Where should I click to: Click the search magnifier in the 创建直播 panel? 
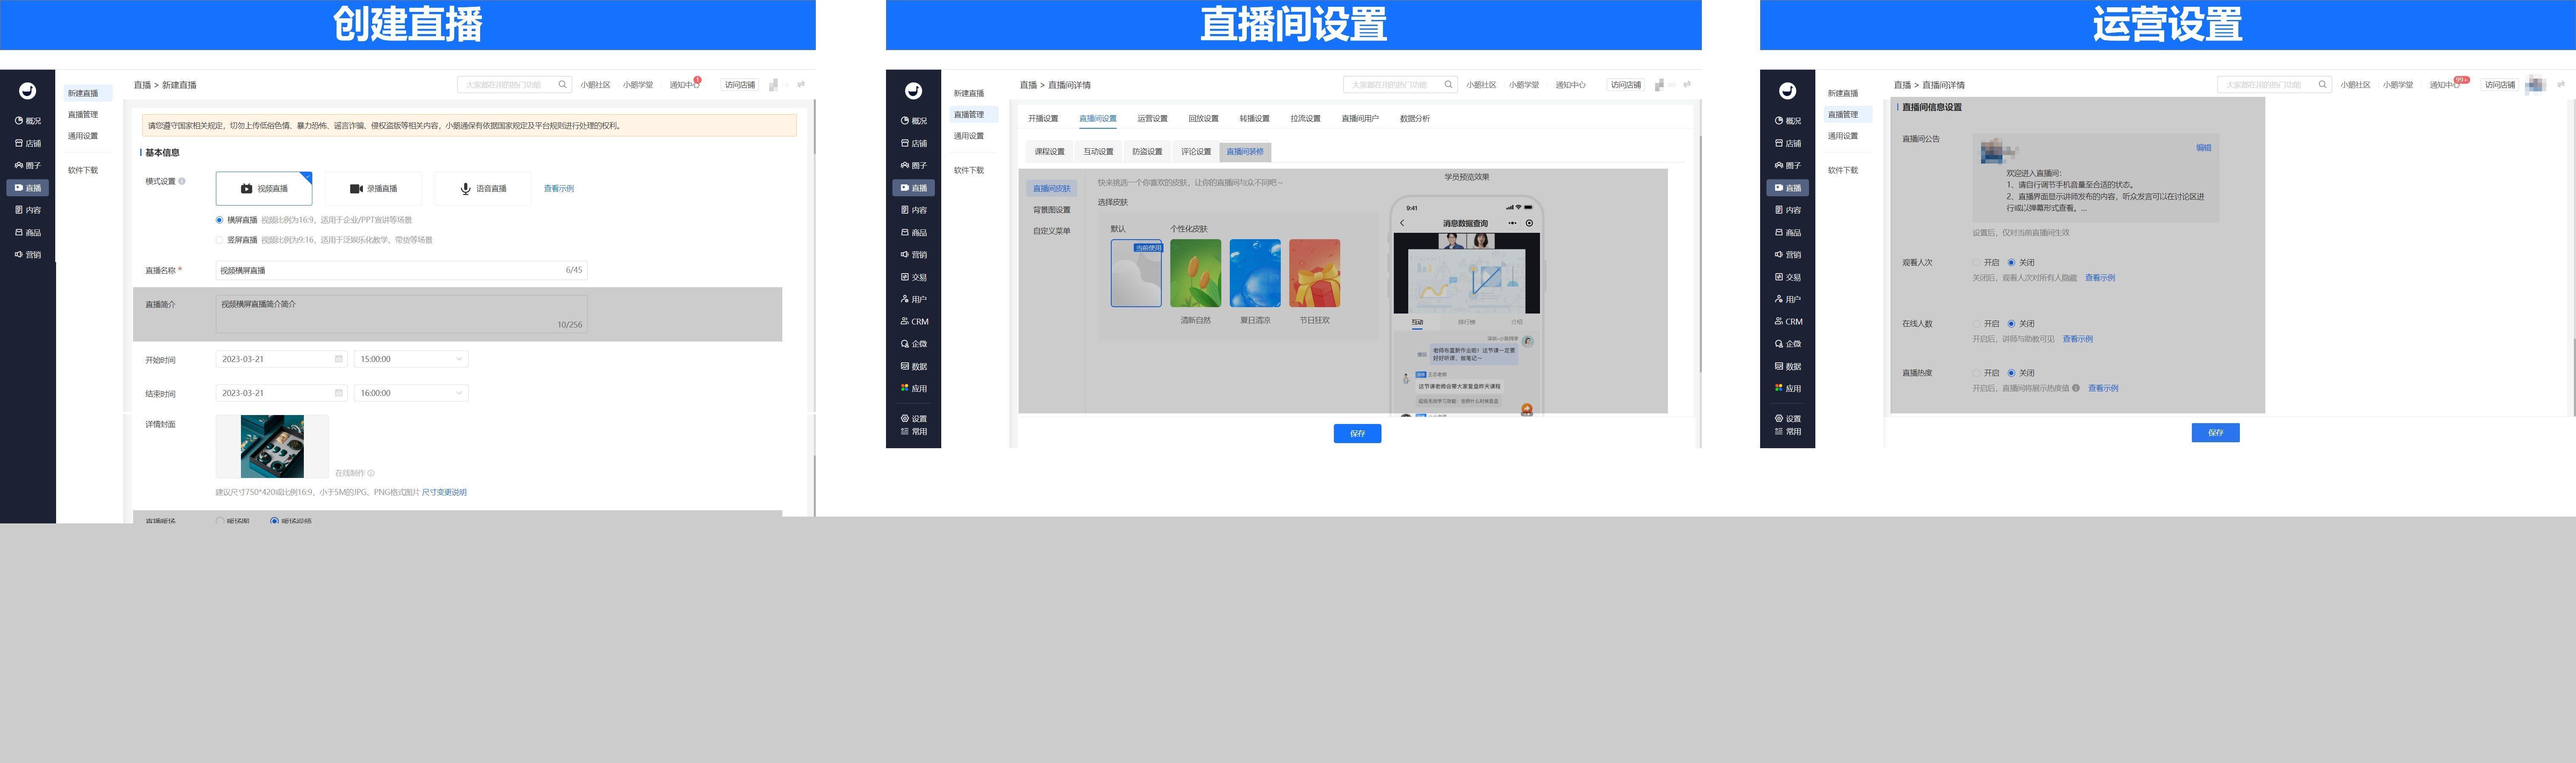coord(562,85)
